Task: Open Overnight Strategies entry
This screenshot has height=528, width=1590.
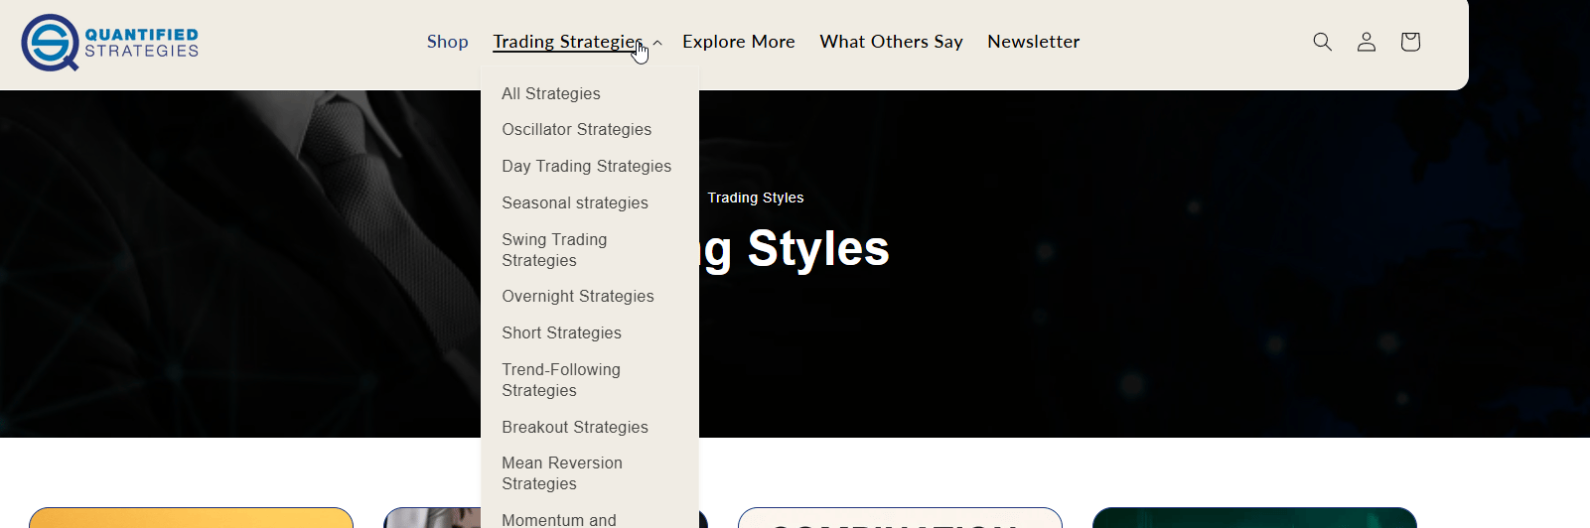Action: click(578, 296)
